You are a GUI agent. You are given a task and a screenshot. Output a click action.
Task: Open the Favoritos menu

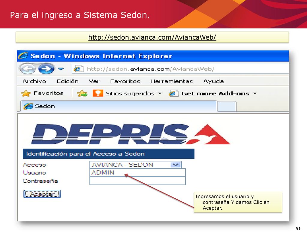(x=125, y=81)
